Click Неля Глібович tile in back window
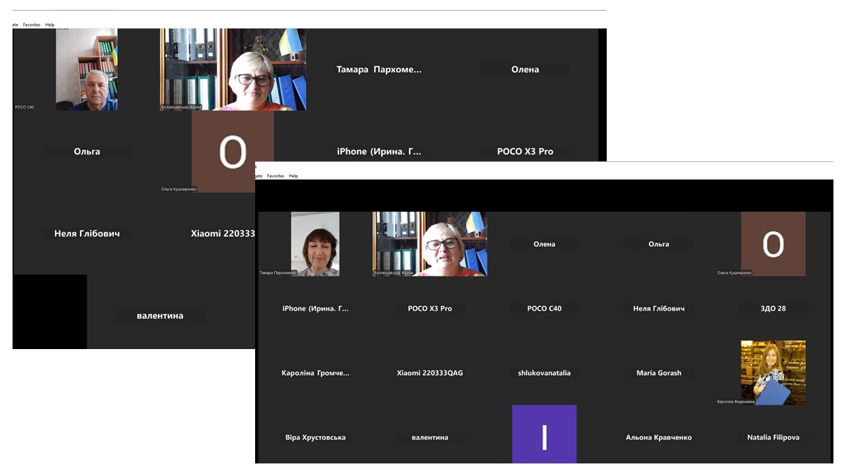This screenshot has width=846, height=476. (87, 233)
